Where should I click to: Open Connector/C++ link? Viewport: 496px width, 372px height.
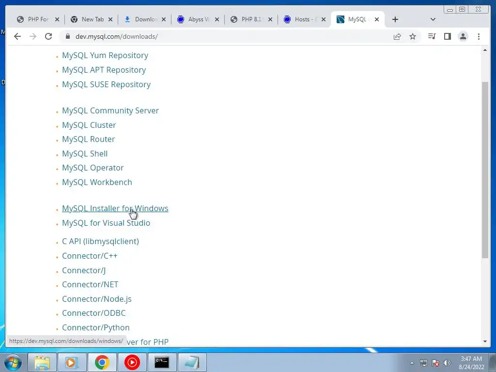[x=90, y=256]
